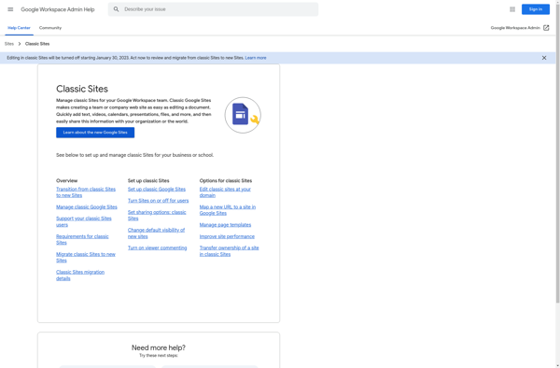
Task: Open Requirements for classic Sites link
Action: click(82, 239)
